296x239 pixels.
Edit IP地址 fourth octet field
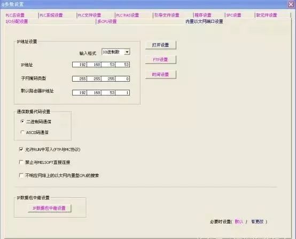tap(122, 65)
